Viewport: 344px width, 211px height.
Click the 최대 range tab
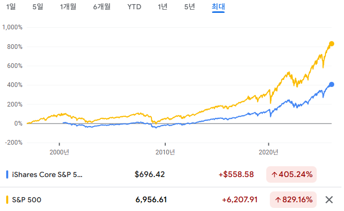coord(218,7)
